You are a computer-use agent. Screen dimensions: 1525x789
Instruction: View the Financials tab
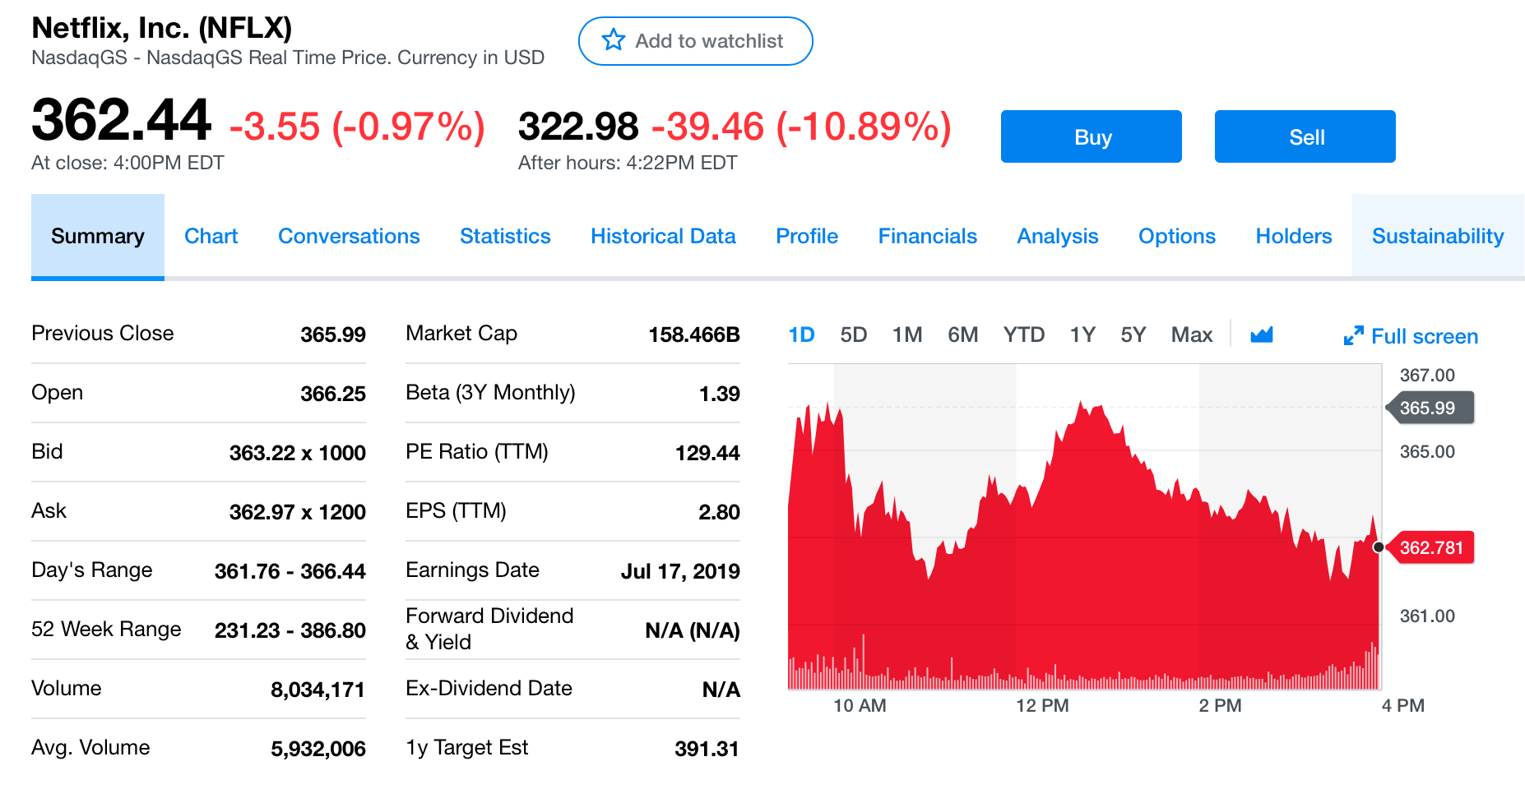[x=927, y=237]
